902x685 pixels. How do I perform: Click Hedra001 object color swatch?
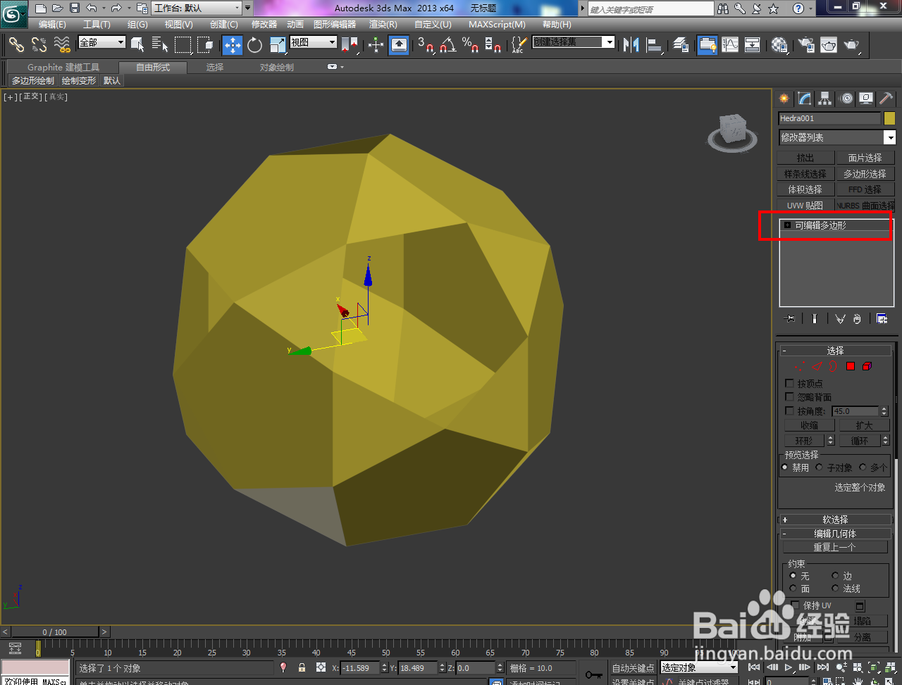(x=889, y=118)
